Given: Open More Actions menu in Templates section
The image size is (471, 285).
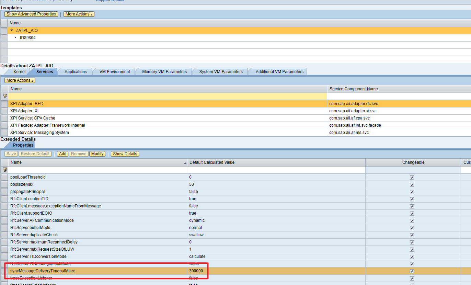Looking at the screenshot, I should 79,14.
